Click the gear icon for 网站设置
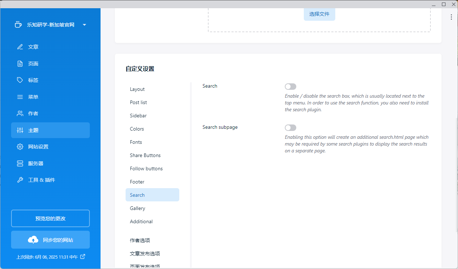Screen dimensions: 458x269 [20, 147]
